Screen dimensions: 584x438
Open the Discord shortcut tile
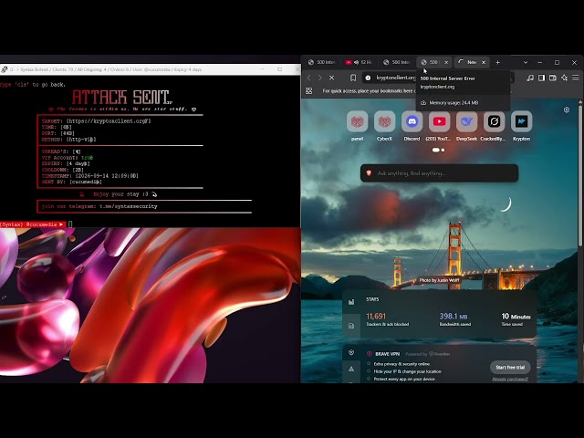coord(412,121)
